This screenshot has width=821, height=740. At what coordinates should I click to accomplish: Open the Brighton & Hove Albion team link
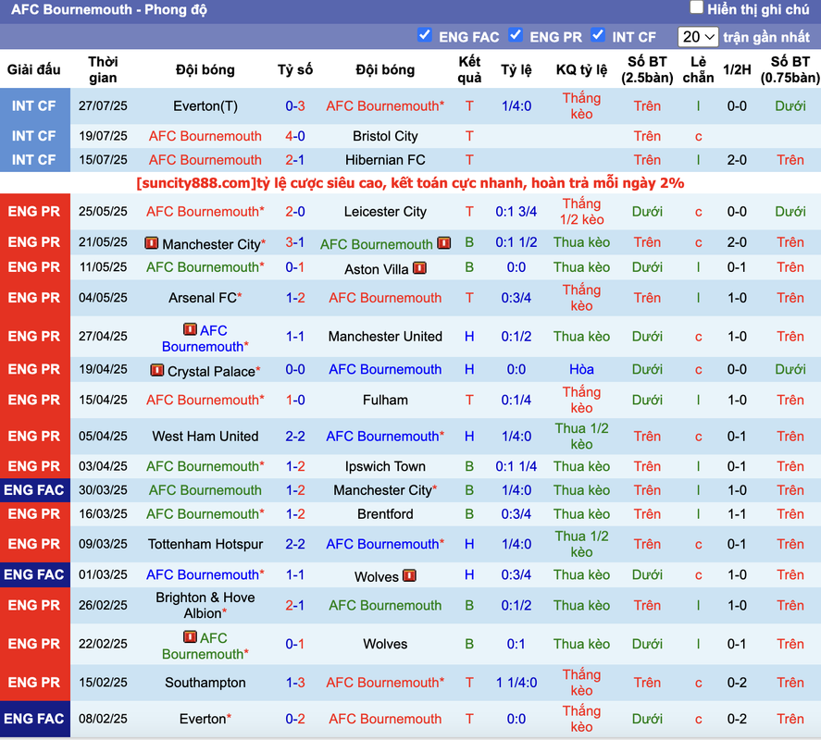pos(205,605)
